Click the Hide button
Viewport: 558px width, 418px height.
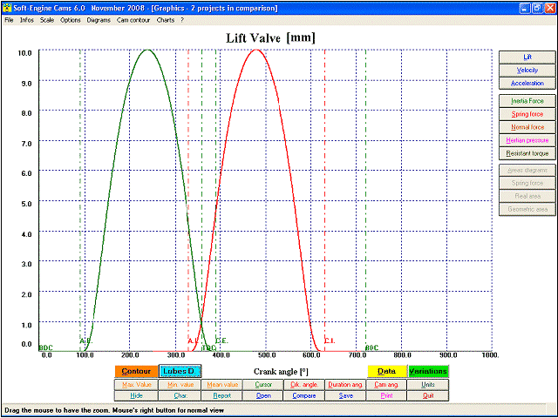[x=136, y=395]
